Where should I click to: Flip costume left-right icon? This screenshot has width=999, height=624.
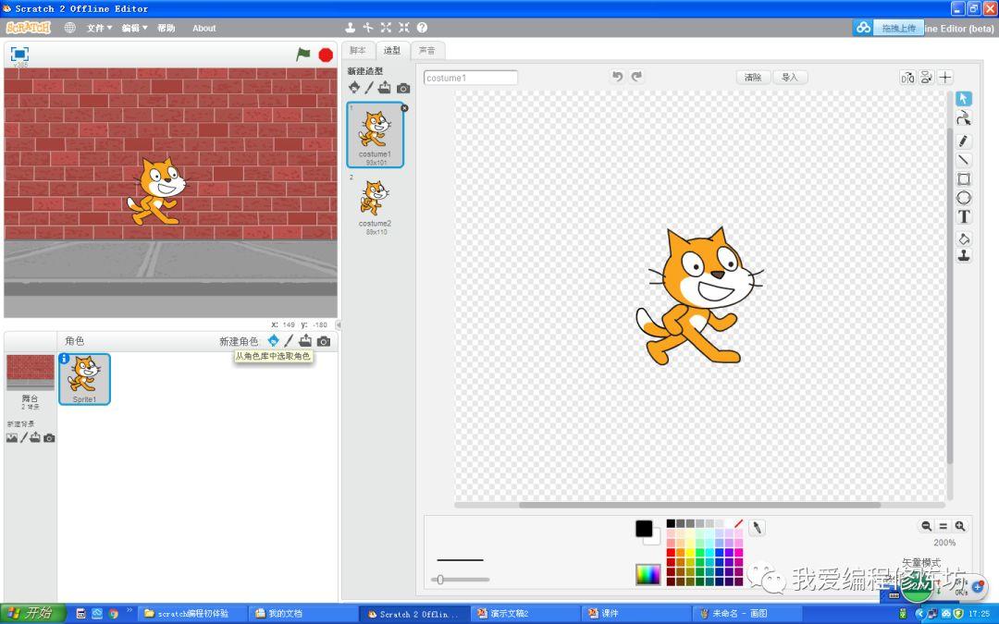tap(907, 78)
